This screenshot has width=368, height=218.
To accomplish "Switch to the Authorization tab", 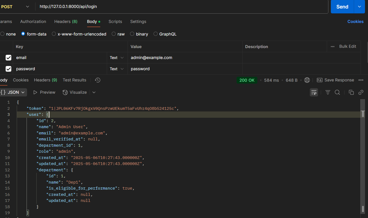I will 33,22.
